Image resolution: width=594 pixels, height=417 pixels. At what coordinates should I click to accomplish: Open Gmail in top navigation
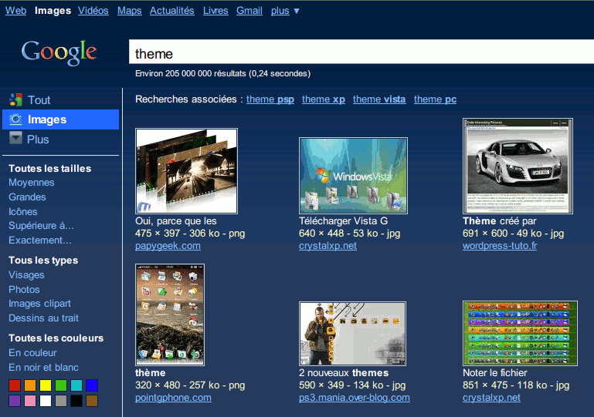[x=249, y=11]
